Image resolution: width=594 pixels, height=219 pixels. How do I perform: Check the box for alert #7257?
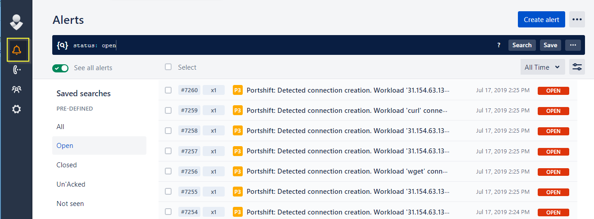pyautogui.click(x=168, y=151)
